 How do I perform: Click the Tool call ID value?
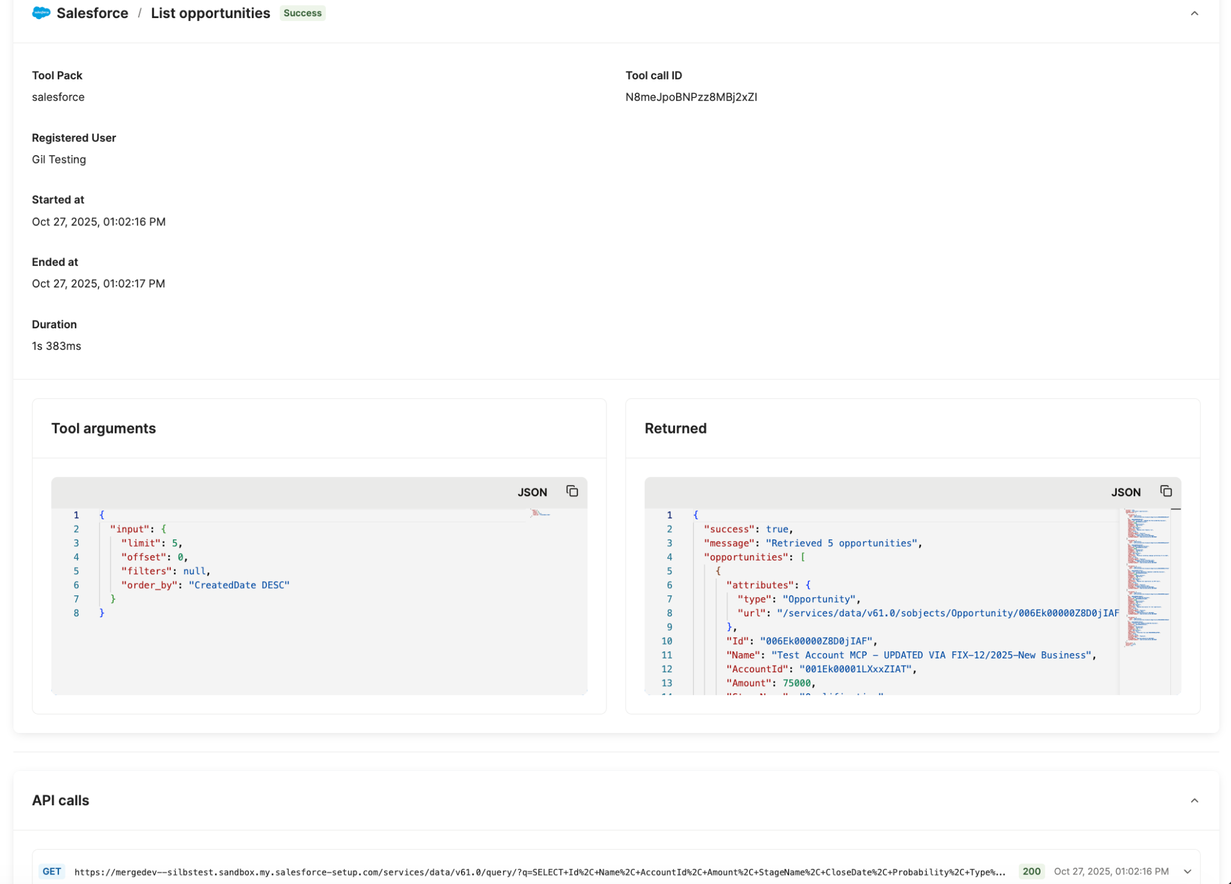point(691,97)
